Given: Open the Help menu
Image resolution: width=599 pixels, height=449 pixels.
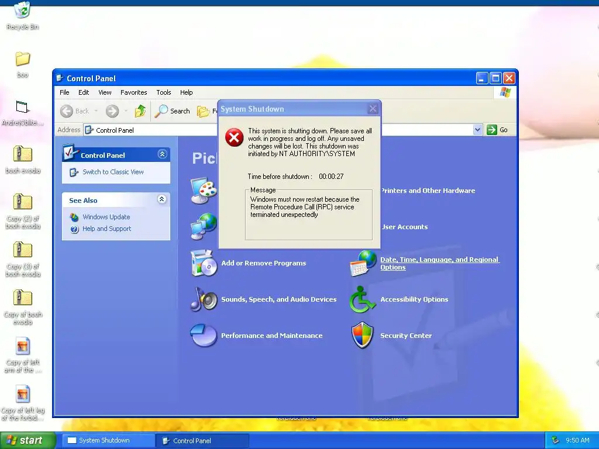Looking at the screenshot, I should (187, 92).
